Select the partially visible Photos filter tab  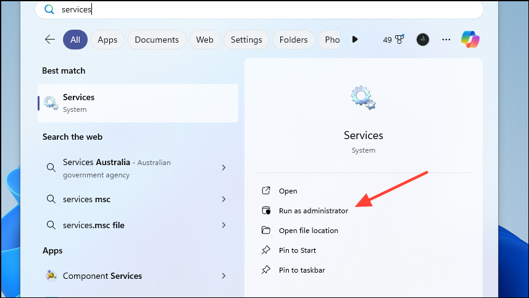point(329,40)
